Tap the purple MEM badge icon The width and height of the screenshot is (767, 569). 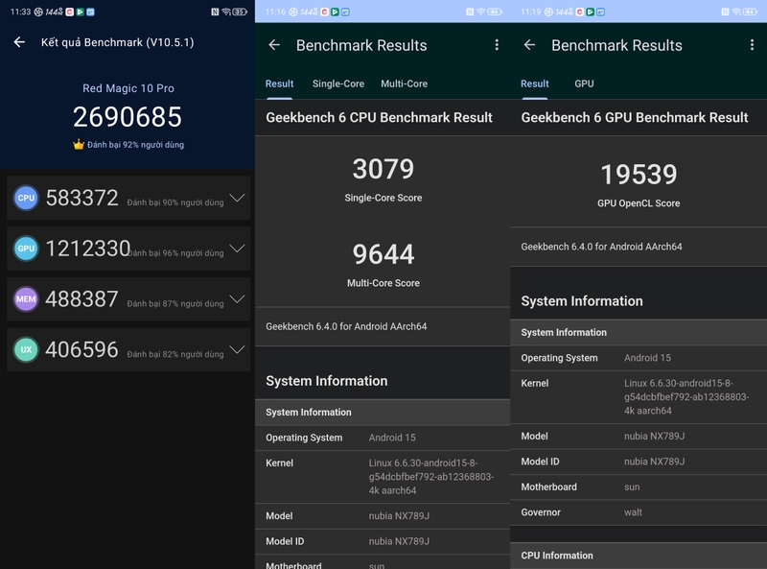(26, 298)
